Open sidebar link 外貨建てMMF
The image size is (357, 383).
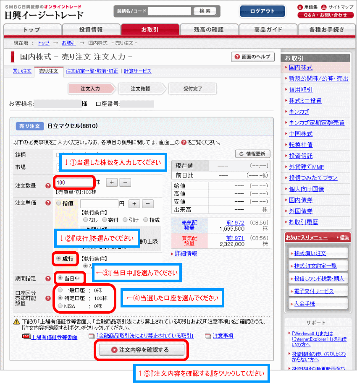tap(306, 167)
